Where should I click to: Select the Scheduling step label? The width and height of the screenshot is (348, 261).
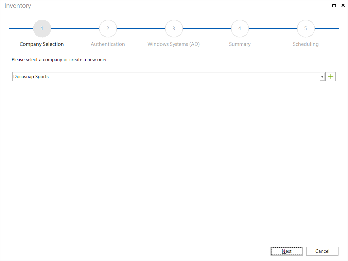(x=306, y=44)
